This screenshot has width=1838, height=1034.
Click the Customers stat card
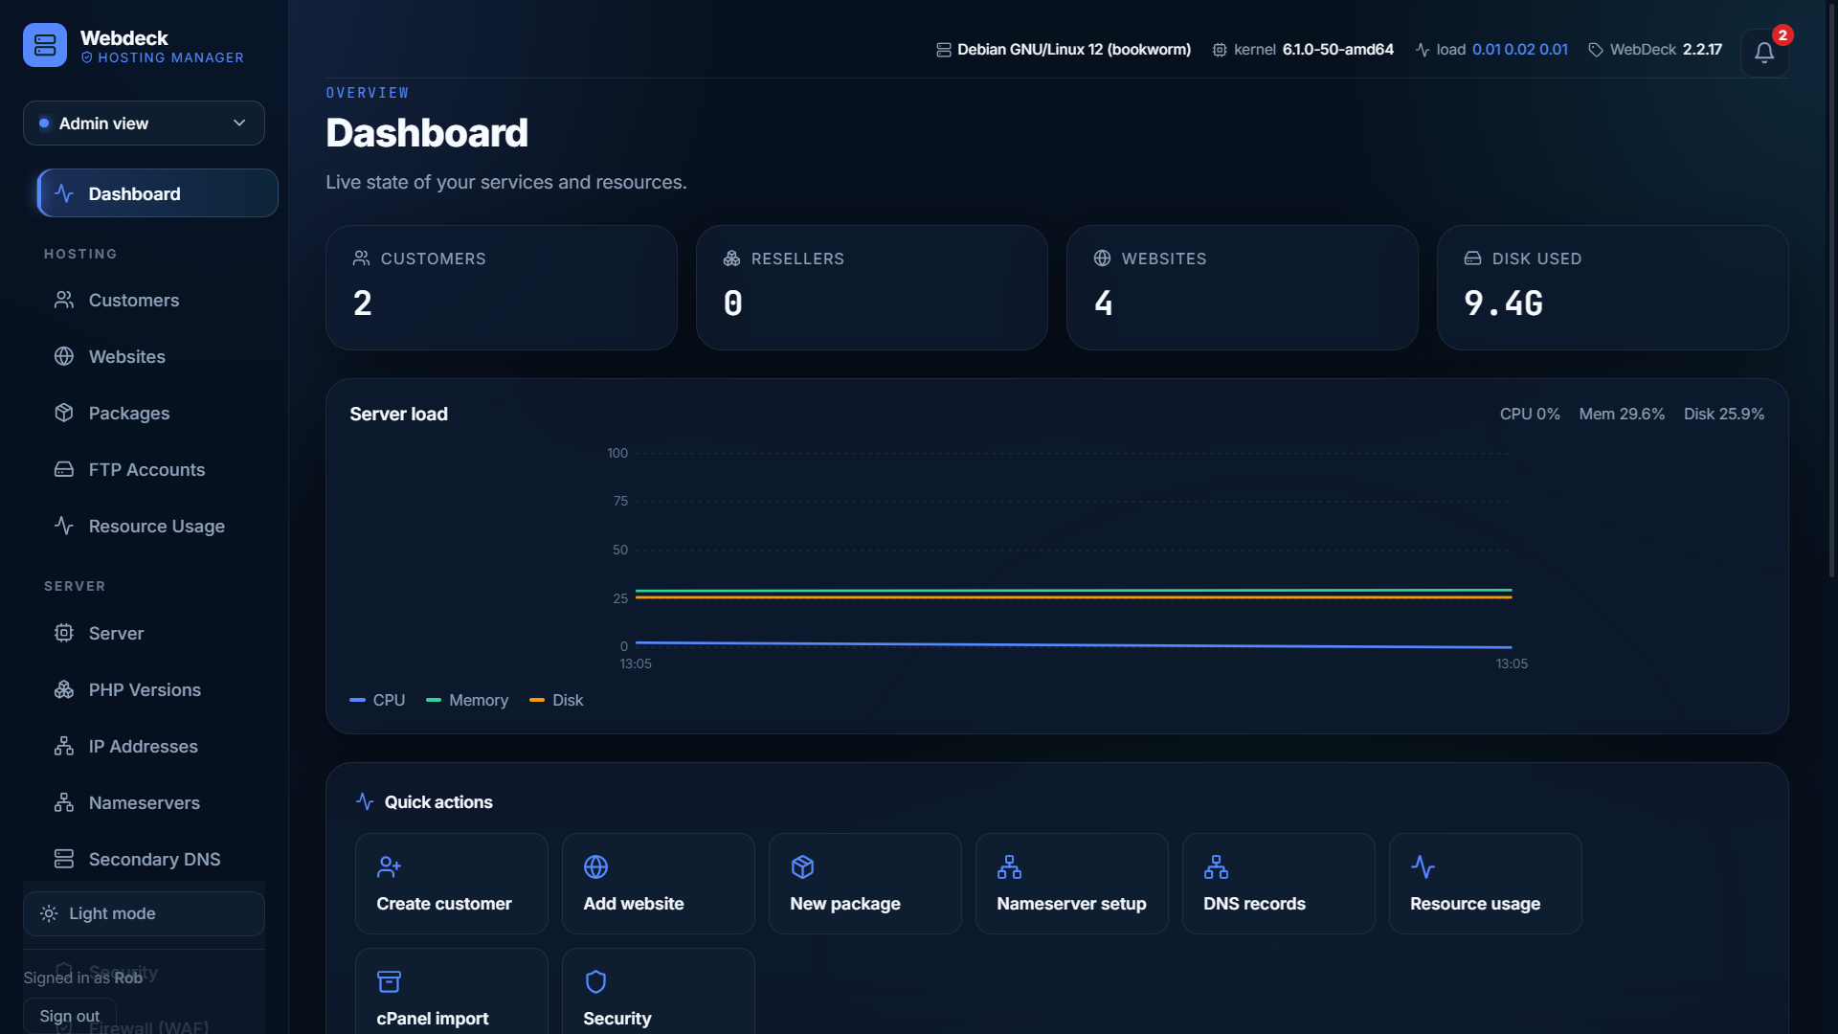(x=502, y=288)
